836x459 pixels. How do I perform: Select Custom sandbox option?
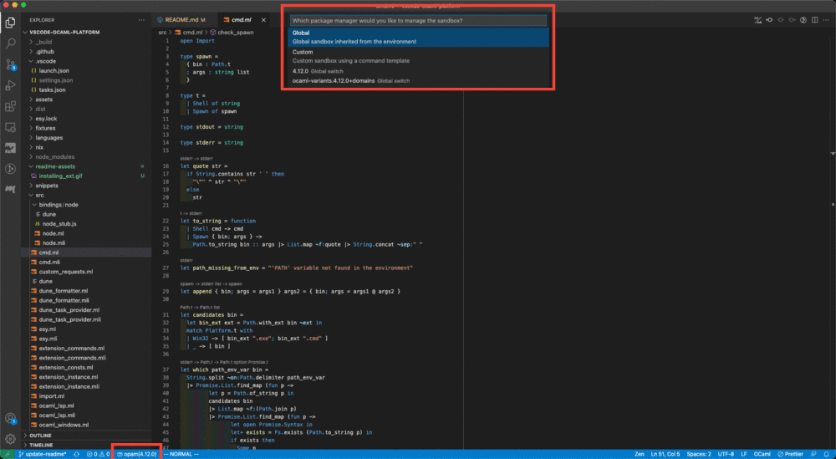tap(419, 56)
